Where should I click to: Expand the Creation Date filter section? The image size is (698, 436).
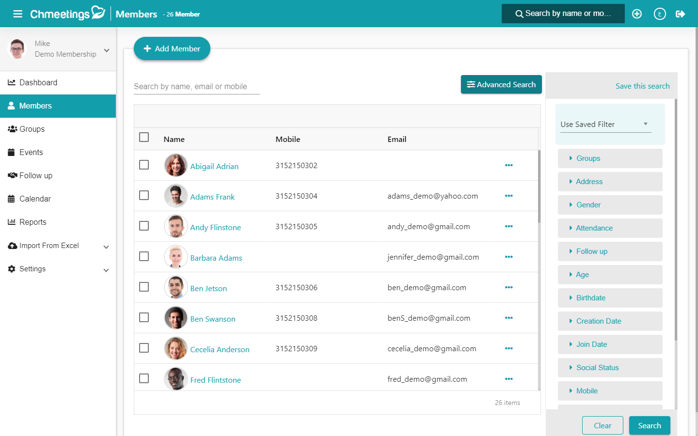tap(610, 321)
